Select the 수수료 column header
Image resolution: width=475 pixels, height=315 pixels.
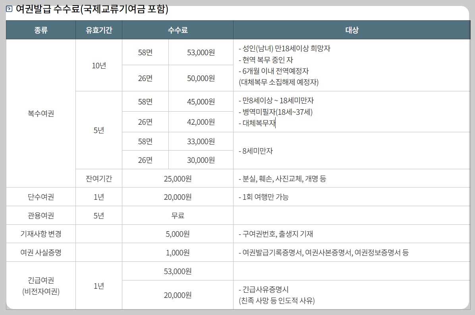click(x=177, y=29)
